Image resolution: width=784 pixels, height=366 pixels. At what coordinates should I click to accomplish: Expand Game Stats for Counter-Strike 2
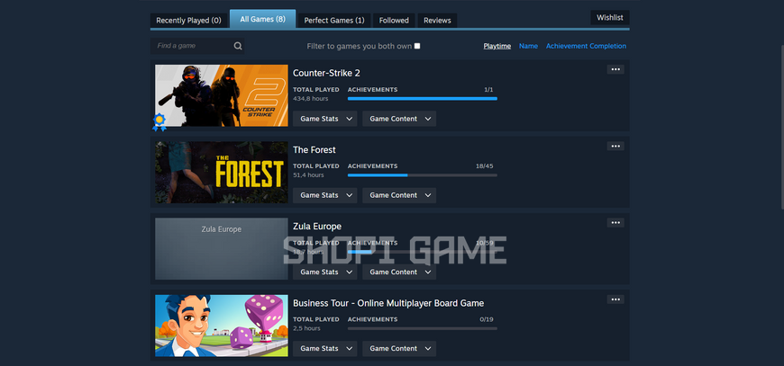click(x=325, y=119)
